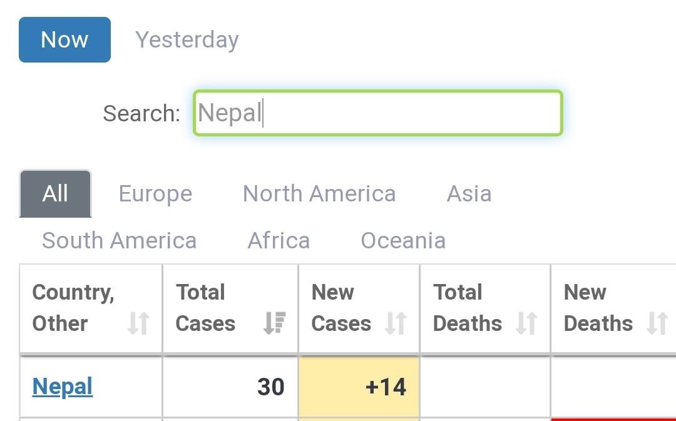
Task: Click the Total Cases column header
Action: (230, 308)
